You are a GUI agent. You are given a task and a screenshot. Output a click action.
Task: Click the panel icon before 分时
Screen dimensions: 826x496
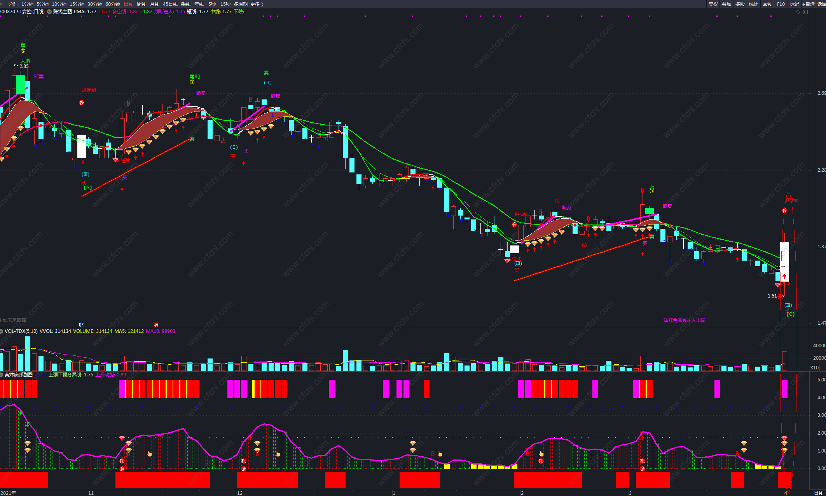point(2,4)
